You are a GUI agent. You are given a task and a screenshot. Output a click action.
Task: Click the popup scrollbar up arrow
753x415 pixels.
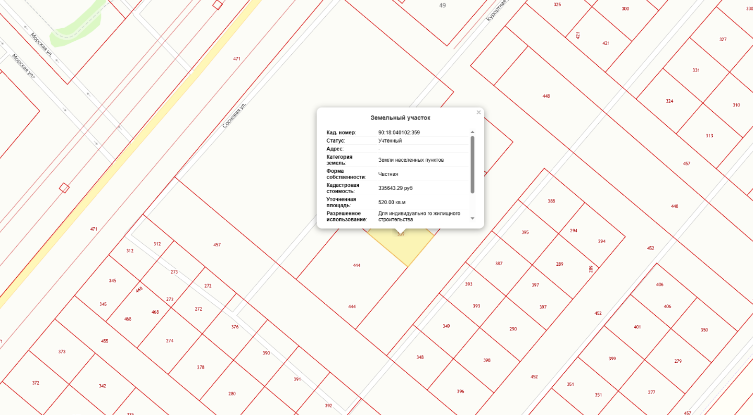473,133
